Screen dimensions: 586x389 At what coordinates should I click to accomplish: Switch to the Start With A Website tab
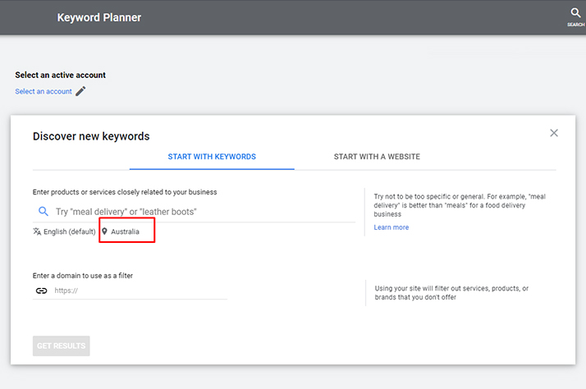(x=377, y=157)
